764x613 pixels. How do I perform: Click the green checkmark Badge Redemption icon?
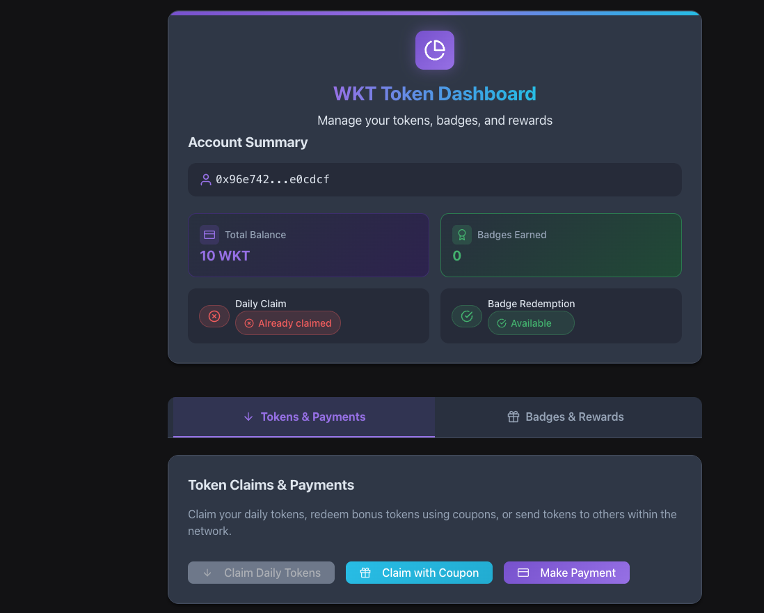click(x=466, y=316)
